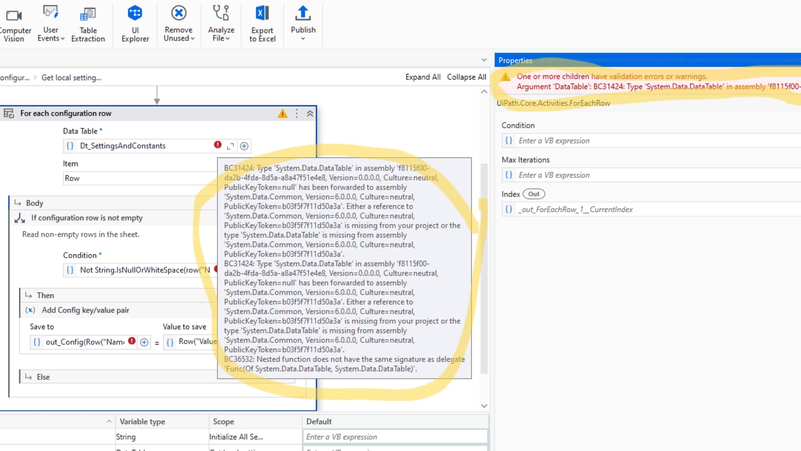Click Collapse All
801x451 pixels.
coord(466,77)
